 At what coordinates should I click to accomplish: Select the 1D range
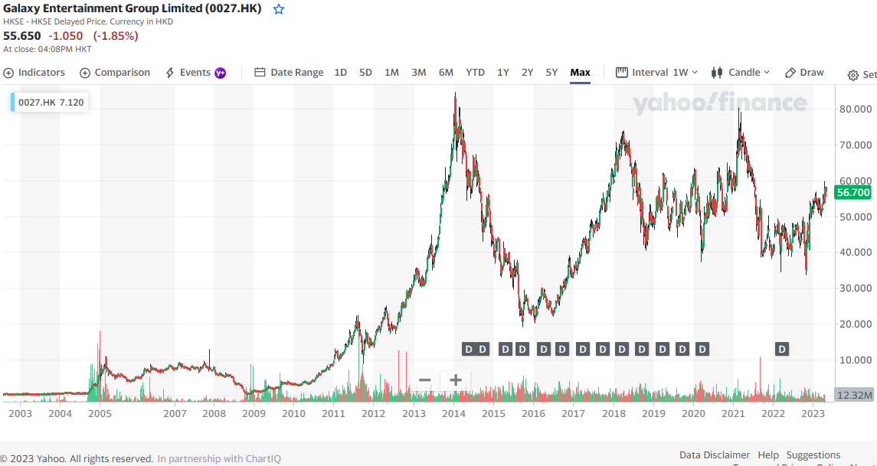coord(341,73)
